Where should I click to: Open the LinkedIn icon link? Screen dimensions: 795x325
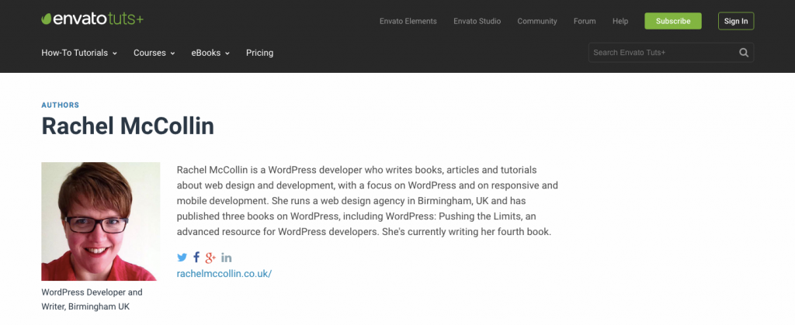[x=226, y=258]
